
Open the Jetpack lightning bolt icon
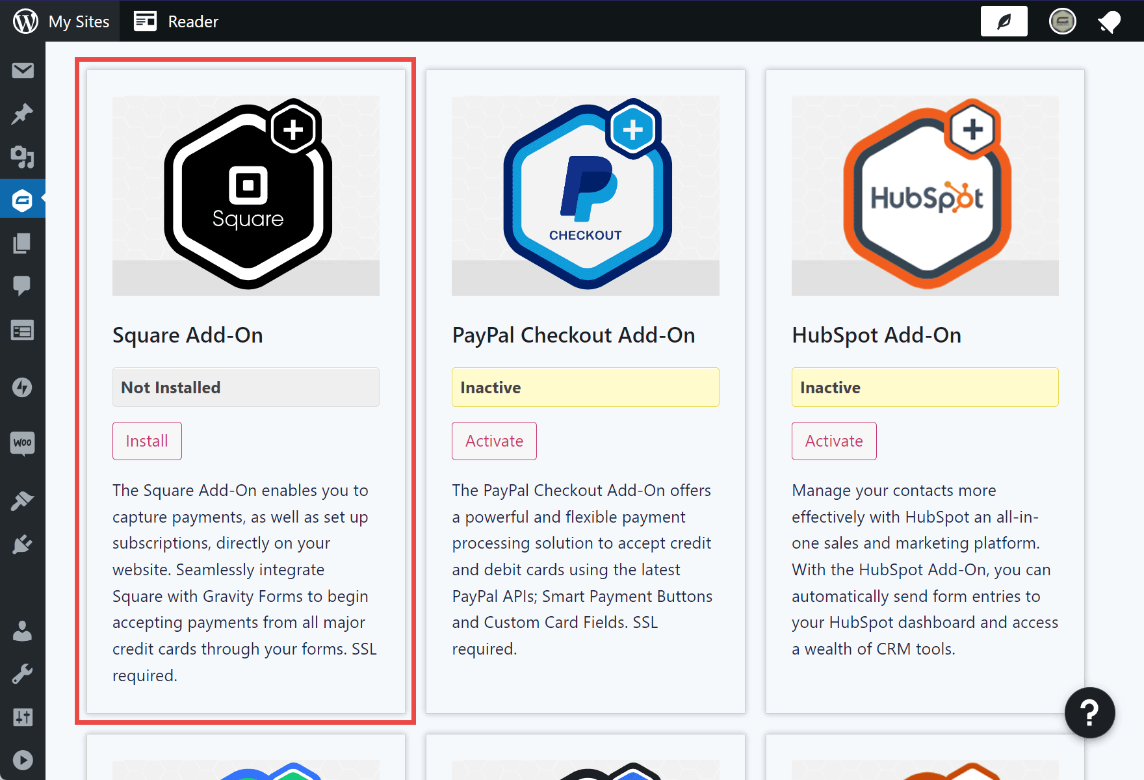coord(23,387)
